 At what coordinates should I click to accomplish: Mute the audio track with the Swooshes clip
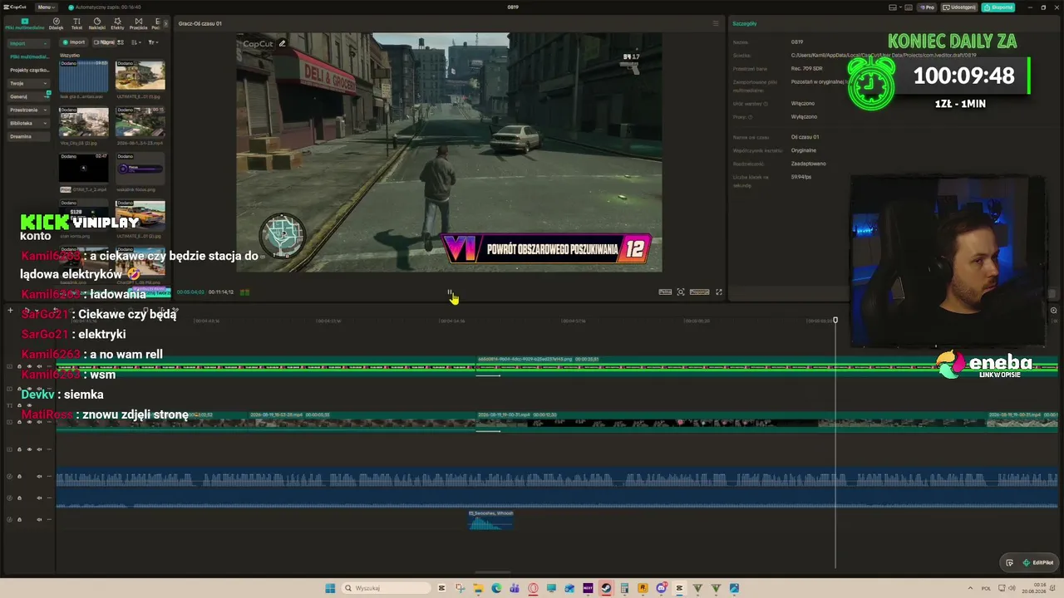[40, 520]
